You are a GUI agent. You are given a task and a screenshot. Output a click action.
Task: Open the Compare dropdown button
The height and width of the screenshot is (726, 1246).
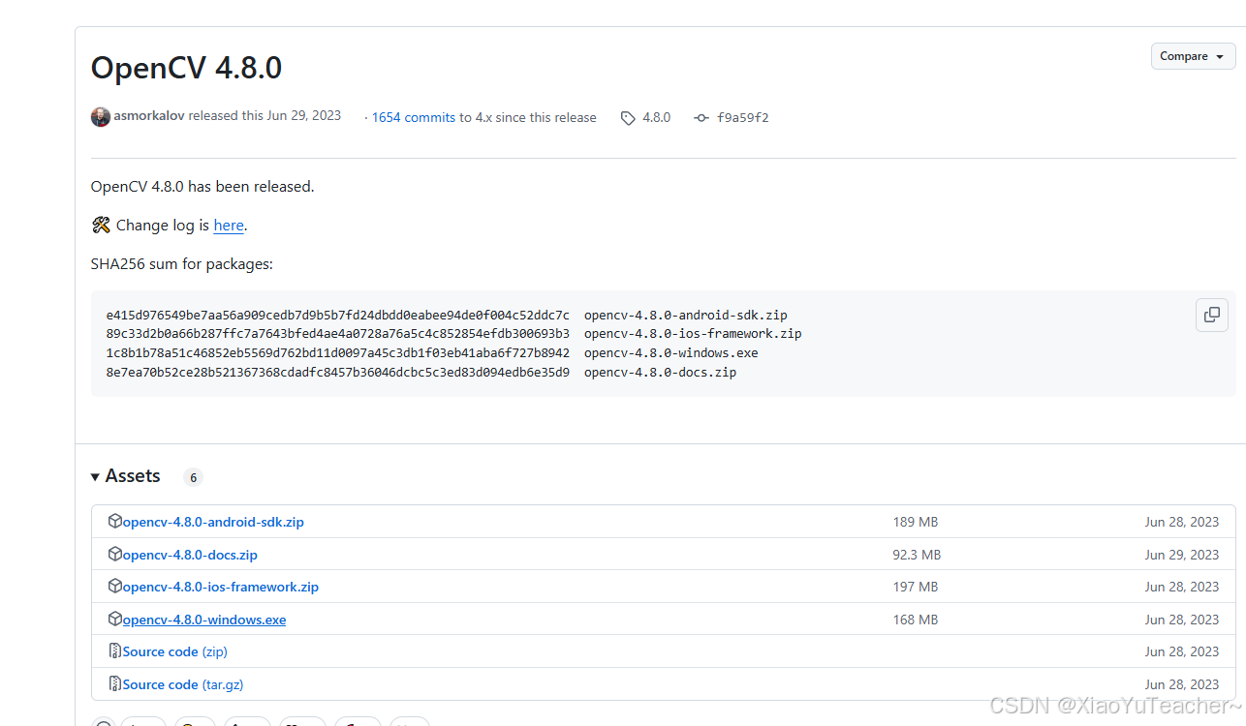click(1193, 56)
